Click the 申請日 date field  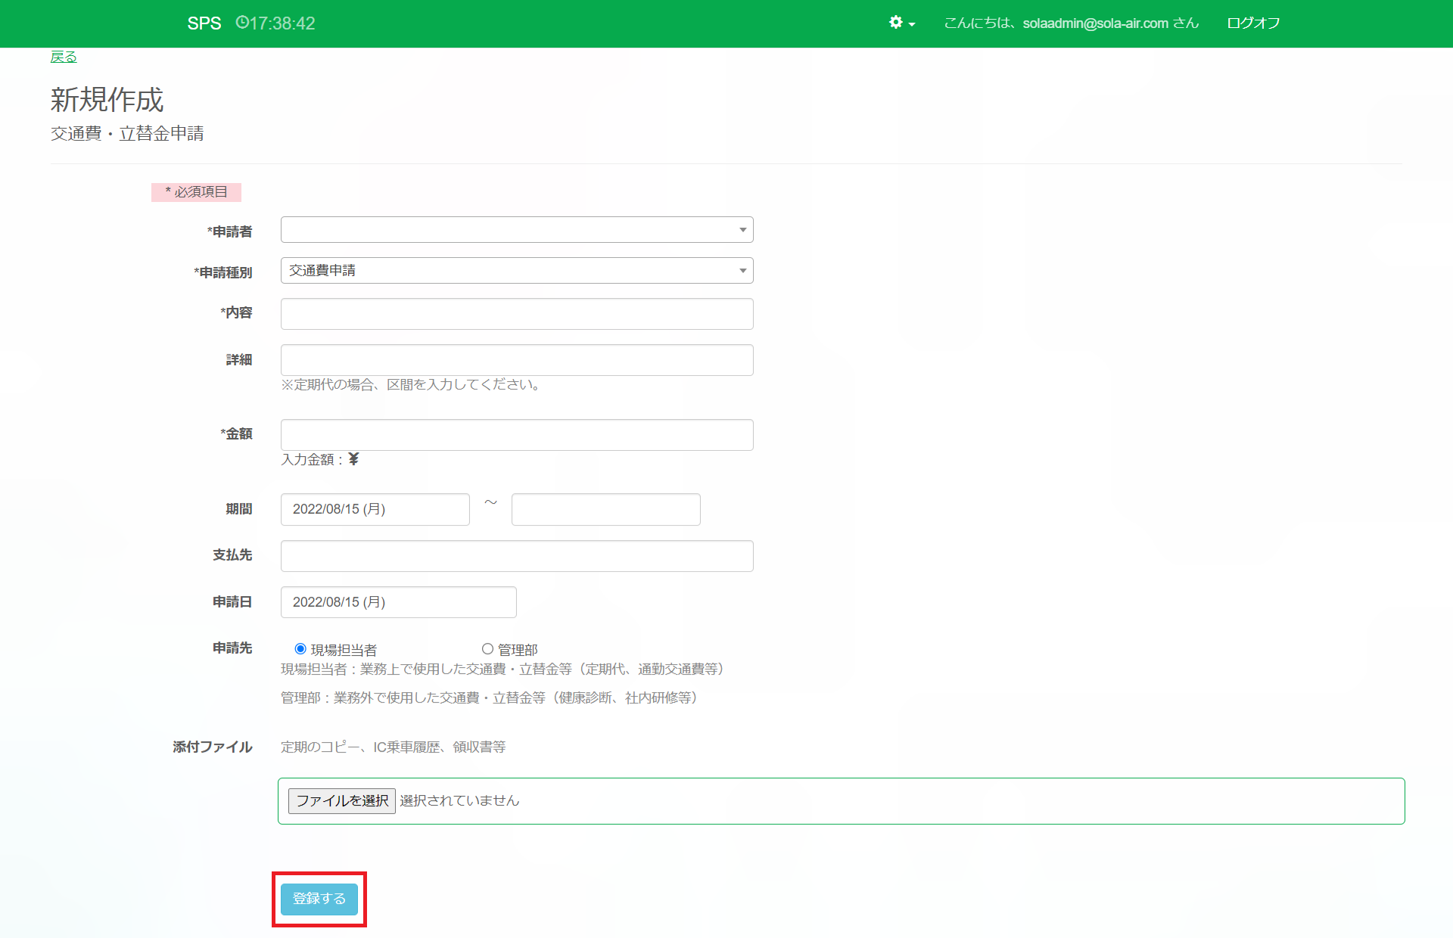[398, 602]
